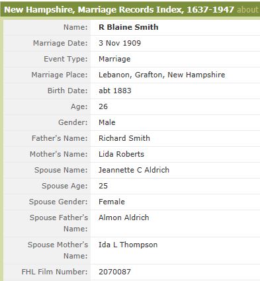Viewport: 260px width, 281px height.
Task: Click FHL film number 2070087
Action: click(114, 272)
